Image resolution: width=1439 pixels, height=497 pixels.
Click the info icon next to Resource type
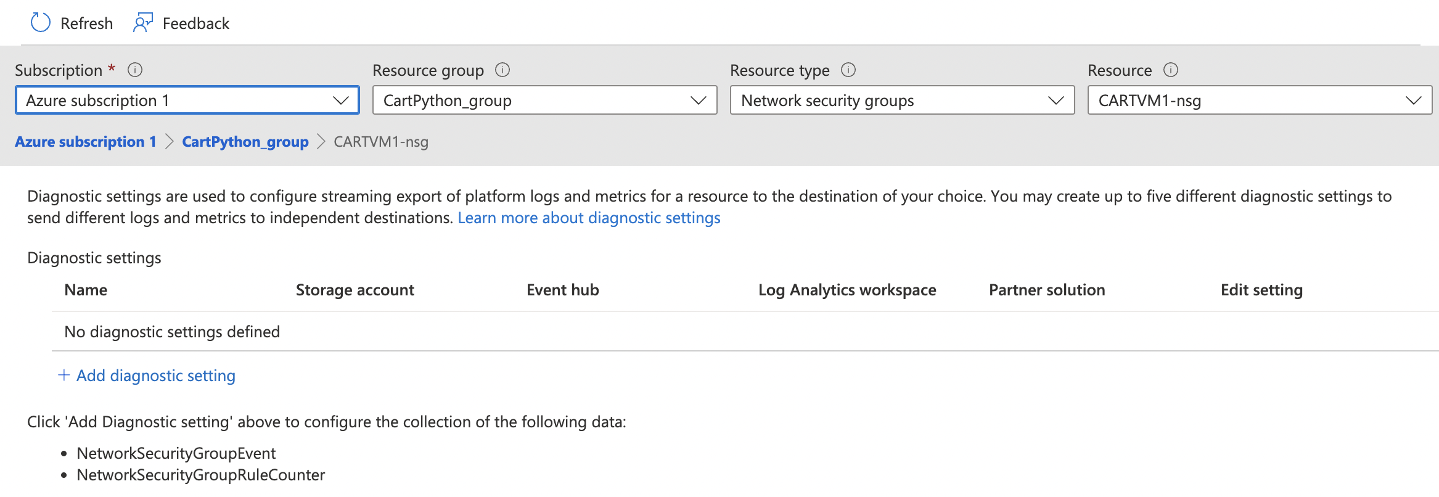(848, 70)
